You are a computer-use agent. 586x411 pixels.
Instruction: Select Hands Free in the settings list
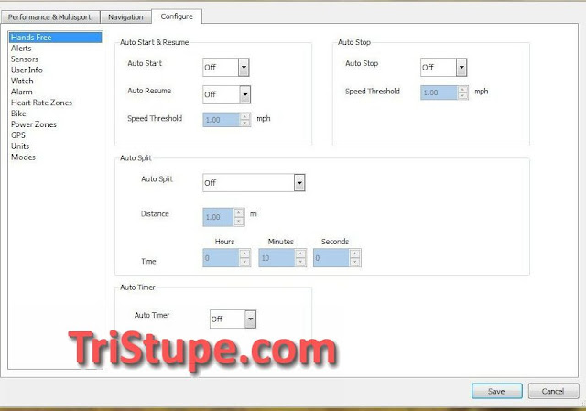[55, 38]
